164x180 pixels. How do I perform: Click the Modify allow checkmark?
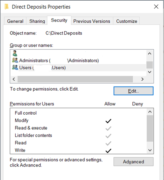click(108, 121)
